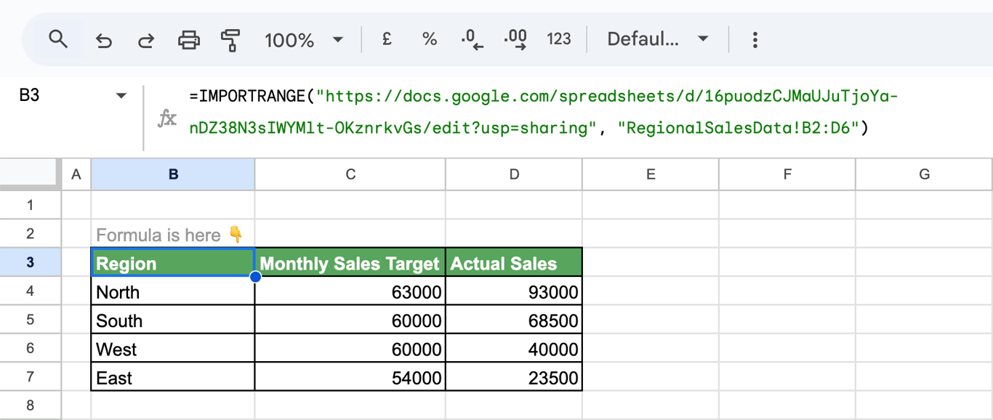Select row 7 header
This screenshot has width=993, height=420.
coord(31,377)
